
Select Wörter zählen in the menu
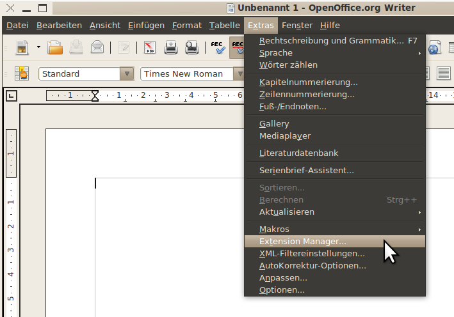288,65
